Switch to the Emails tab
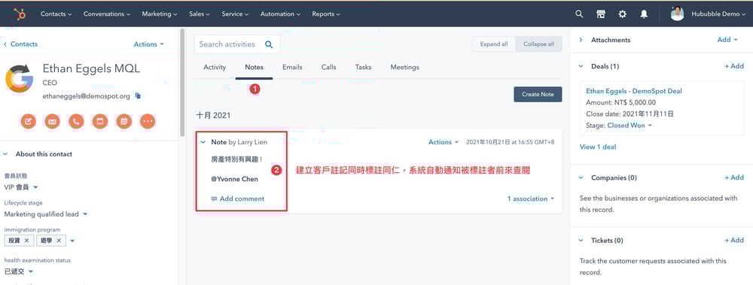Screen dimensions: 753x285 click(292, 67)
